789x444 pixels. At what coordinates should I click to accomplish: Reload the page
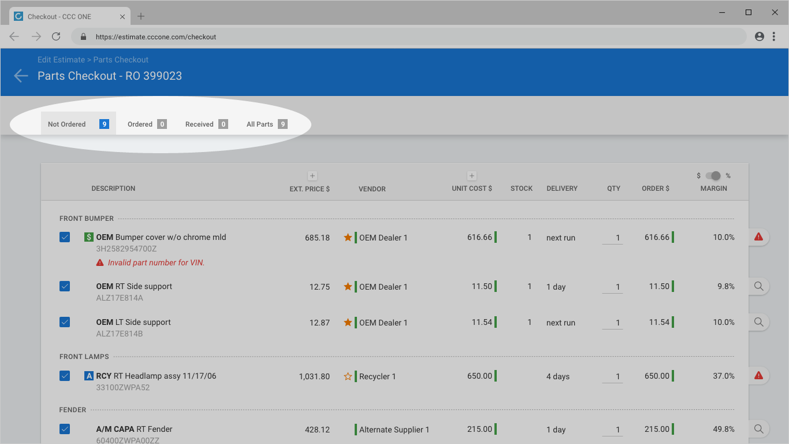click(x=56, y=36)
